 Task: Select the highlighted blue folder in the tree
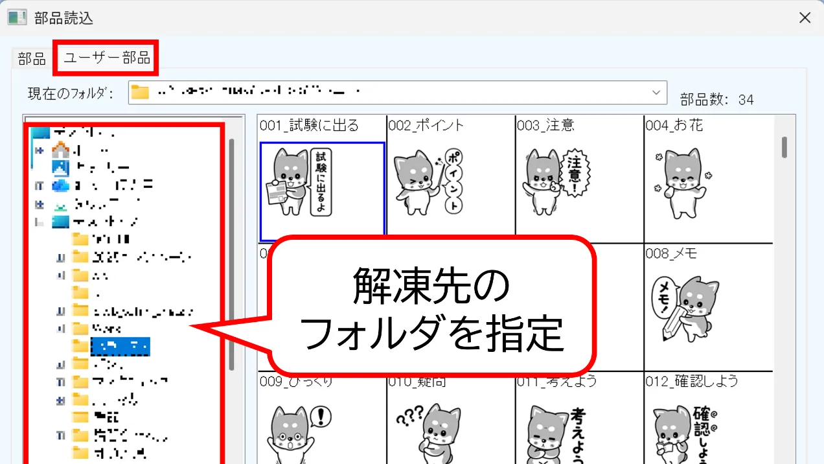(x=120, y=345)
